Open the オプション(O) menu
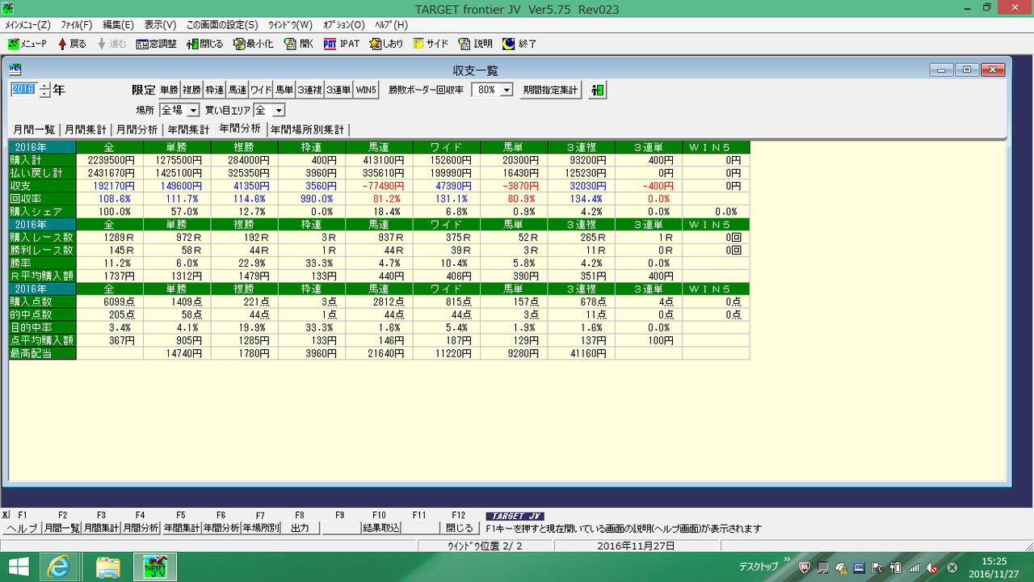 pos(343,25)
